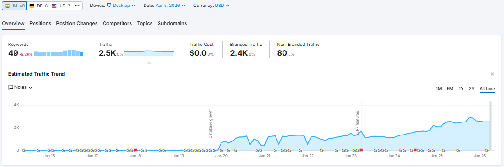Switch to the Overview tab

pos(13,23)
